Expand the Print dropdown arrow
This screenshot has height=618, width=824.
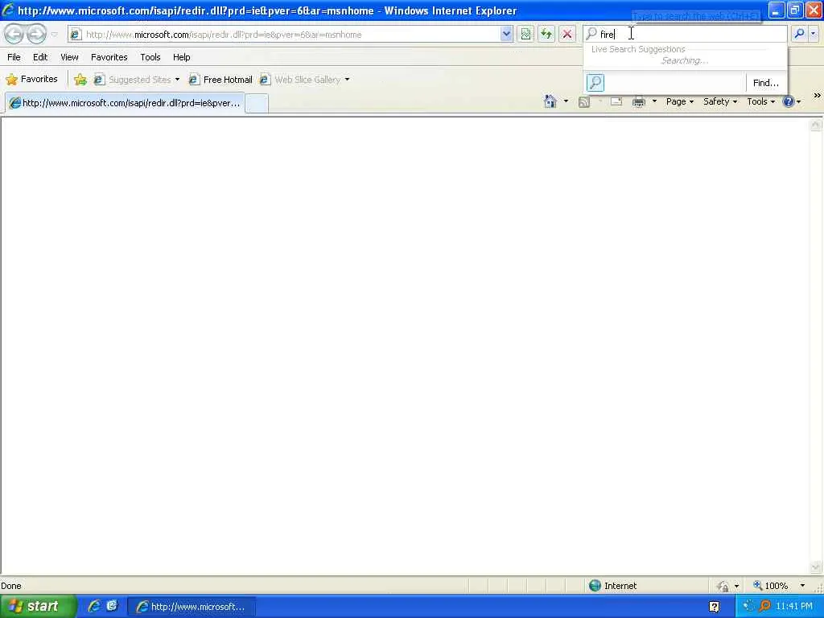point(654,101)
